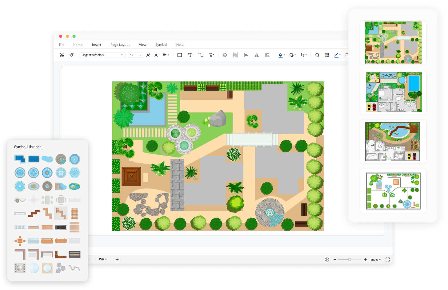This screenshot has width=448, height=290.
Task: Select the Rectangle shape tool
Action: (x=180, y=55)
